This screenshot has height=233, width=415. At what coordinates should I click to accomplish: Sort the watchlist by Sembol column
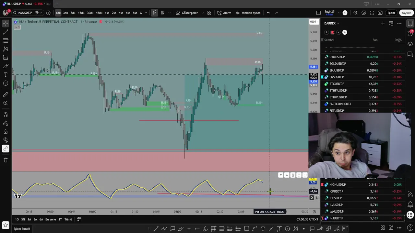pyautogui.click(x=329, y=40)
